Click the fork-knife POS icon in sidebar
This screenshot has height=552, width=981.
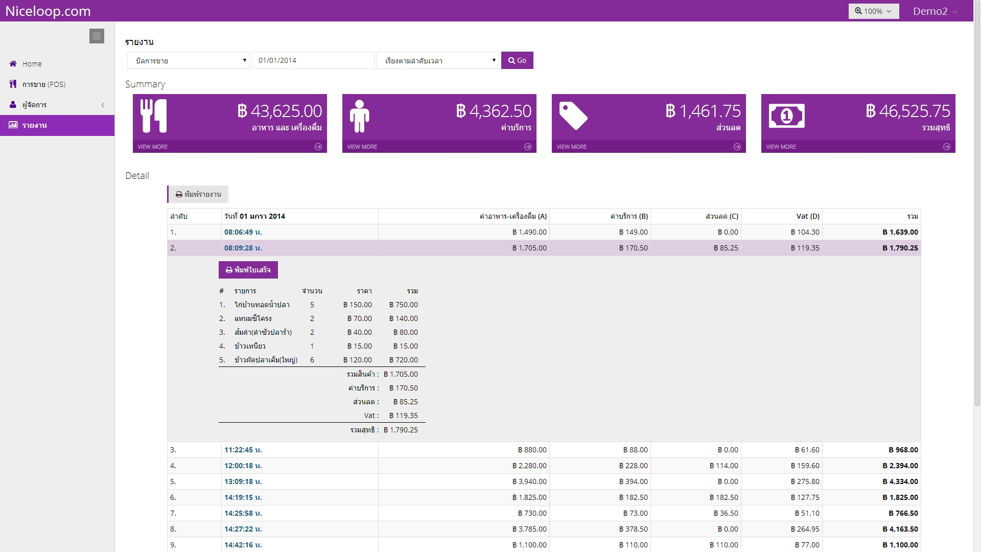[x=13, y=84]
